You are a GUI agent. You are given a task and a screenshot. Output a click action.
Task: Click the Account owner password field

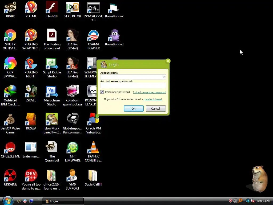pyautogui.click(x=133, y=85)
